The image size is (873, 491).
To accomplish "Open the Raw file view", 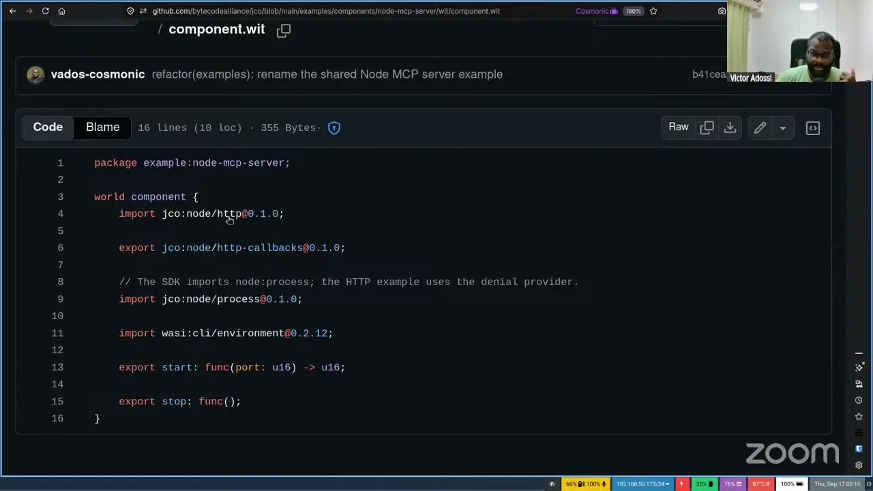I will click(x=679, y=128).
